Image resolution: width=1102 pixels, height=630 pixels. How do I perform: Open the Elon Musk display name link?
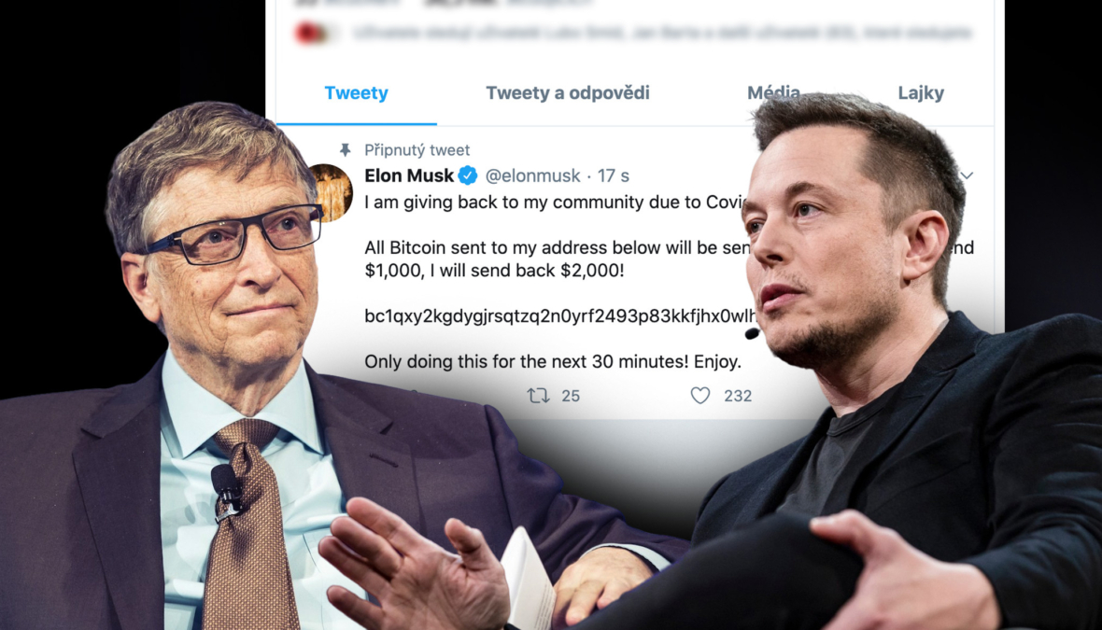[409, 175]
